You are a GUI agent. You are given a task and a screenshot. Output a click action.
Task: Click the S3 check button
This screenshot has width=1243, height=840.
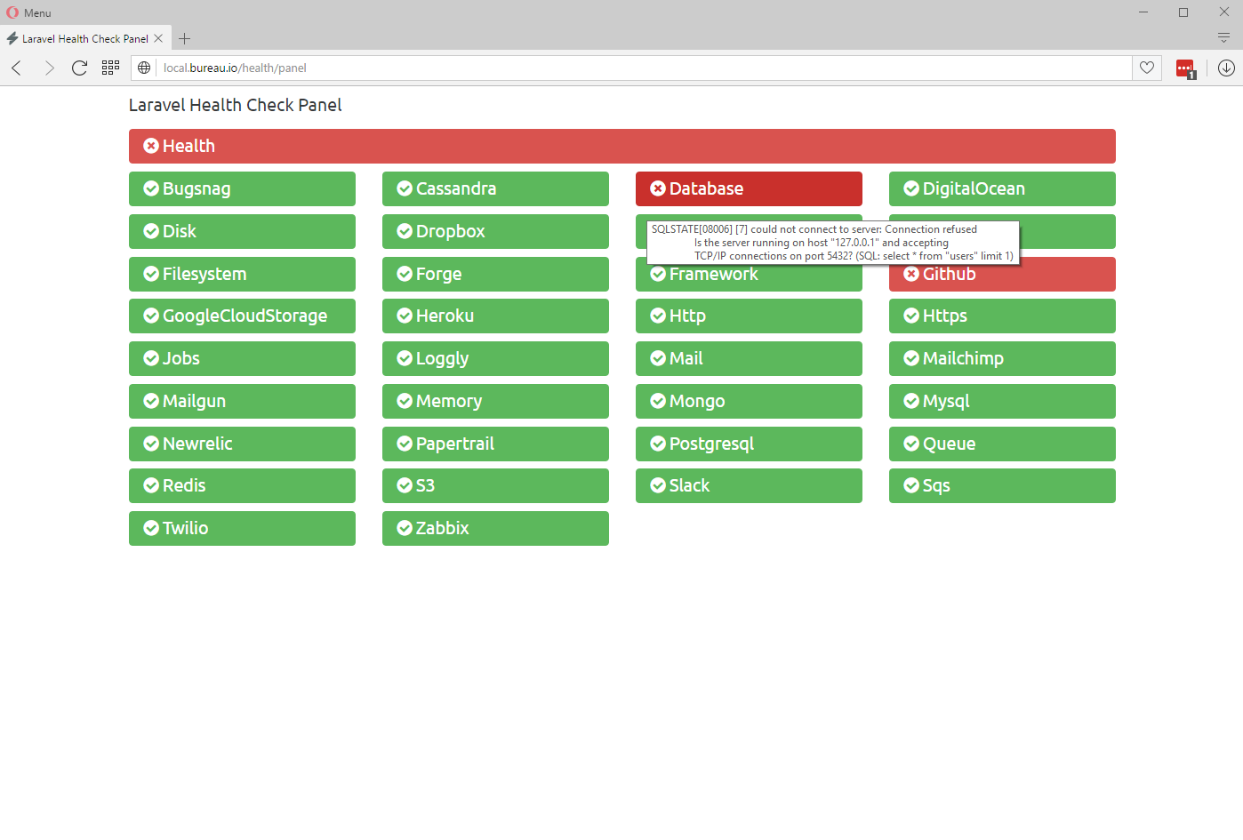[495, 485]
